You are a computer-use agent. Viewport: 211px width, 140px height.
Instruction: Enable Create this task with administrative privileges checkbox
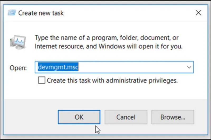point(42,80)
